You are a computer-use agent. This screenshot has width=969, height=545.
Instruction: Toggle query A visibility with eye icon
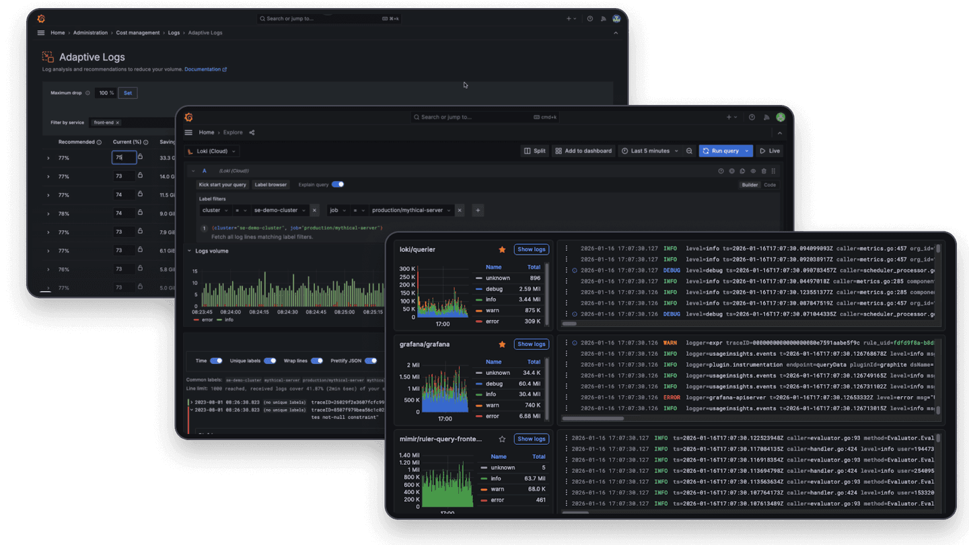[x=753, y=171]
